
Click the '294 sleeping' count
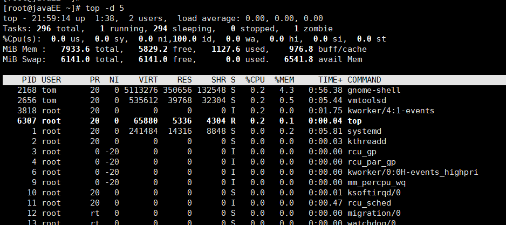(184, 29)
